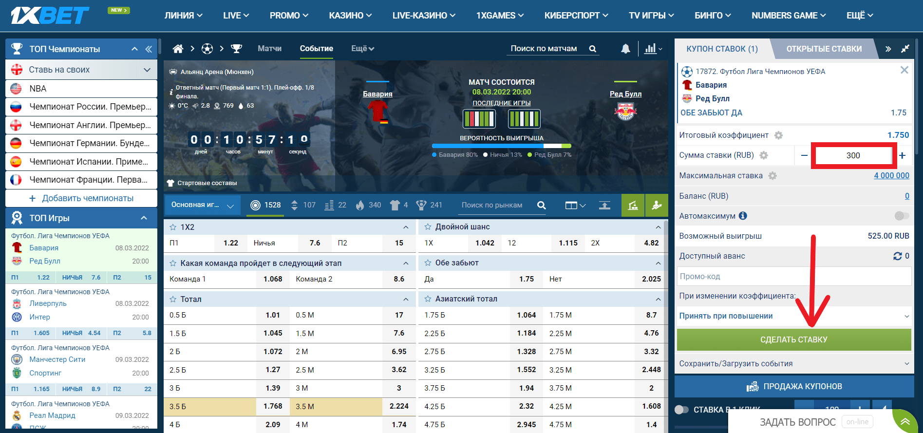
Task: Click Бавария last games form bars
Action: [479, 119]
